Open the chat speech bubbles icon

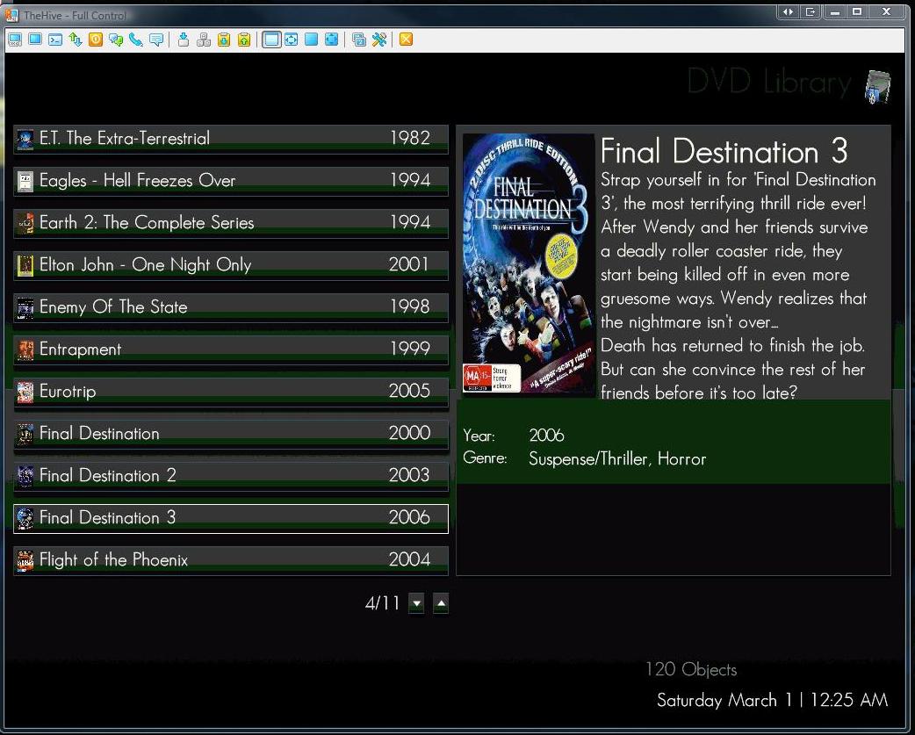[x=116, y=40]
